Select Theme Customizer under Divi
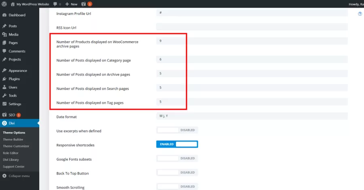 [16, 146]
